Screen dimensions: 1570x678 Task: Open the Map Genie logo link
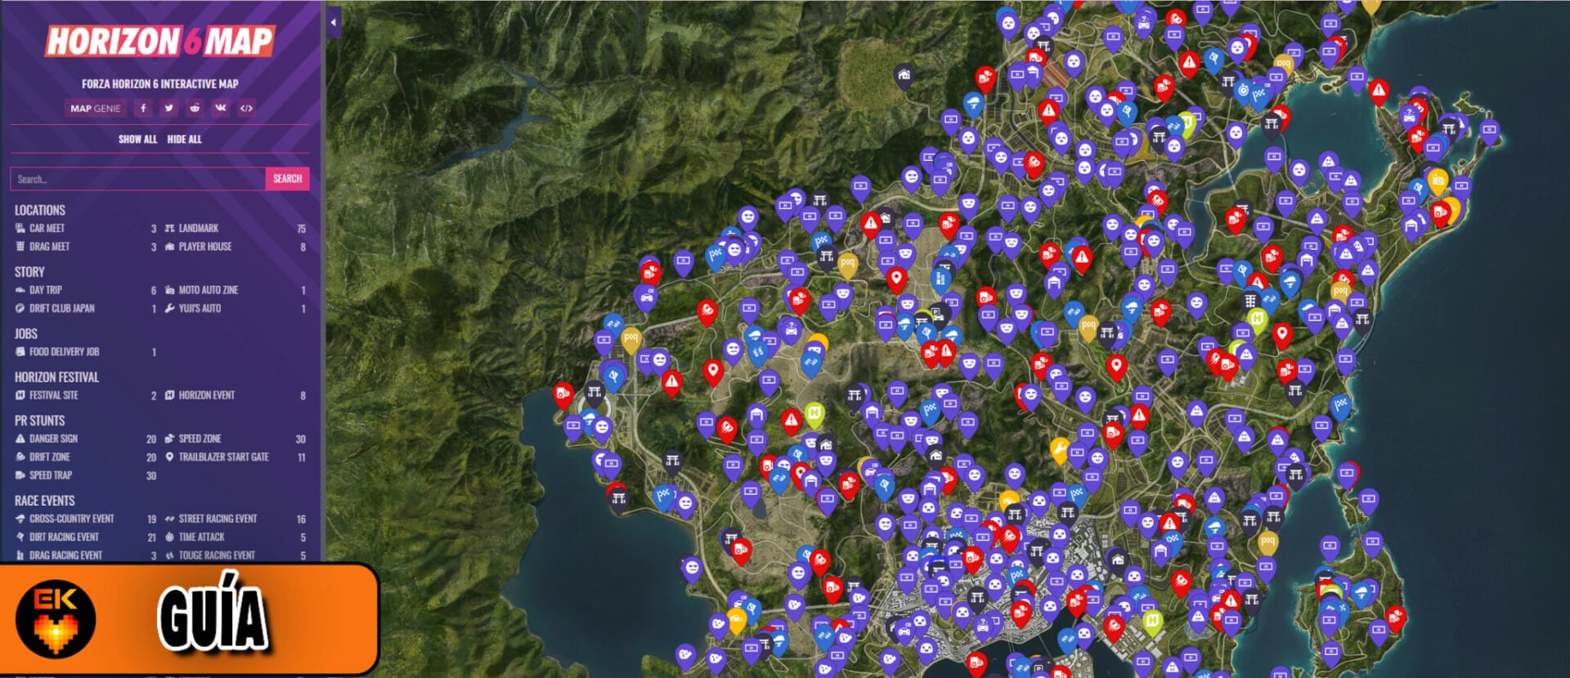click(x=96, y=108)
